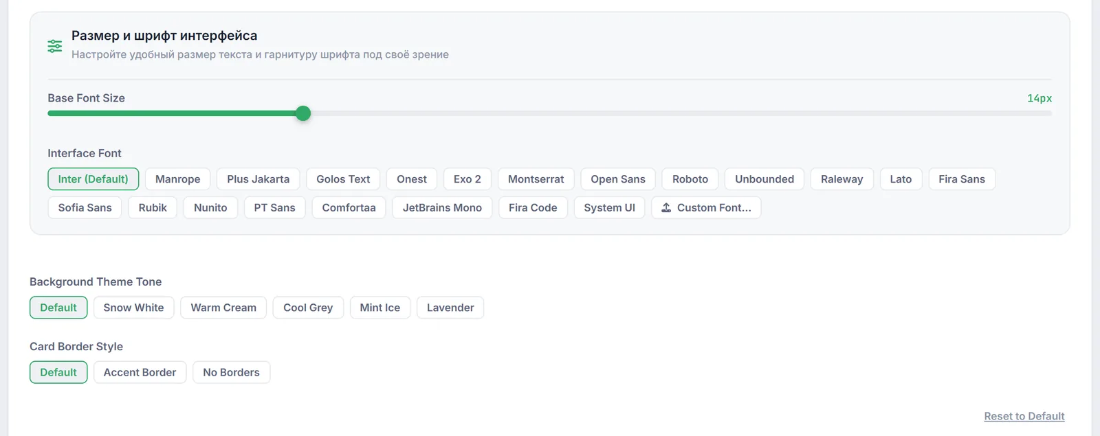Click the Background Theme Tone label
1100x436 pixels.
(x=96, y=282)
